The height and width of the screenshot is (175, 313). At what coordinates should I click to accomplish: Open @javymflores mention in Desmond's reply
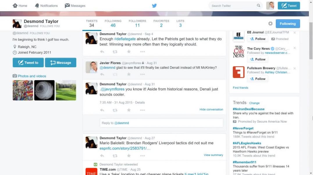click(x=113, y=89)
